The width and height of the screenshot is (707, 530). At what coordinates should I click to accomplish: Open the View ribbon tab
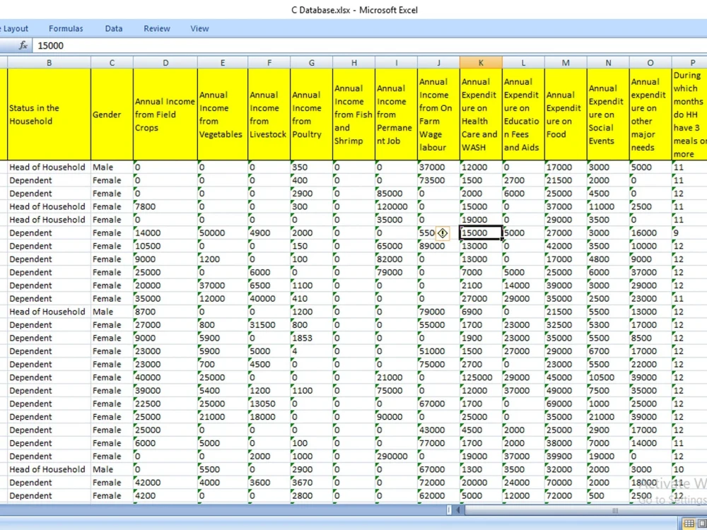(199, 28)
